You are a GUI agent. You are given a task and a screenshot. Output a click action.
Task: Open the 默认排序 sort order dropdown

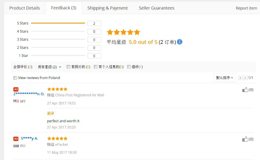tap(225, 78)
